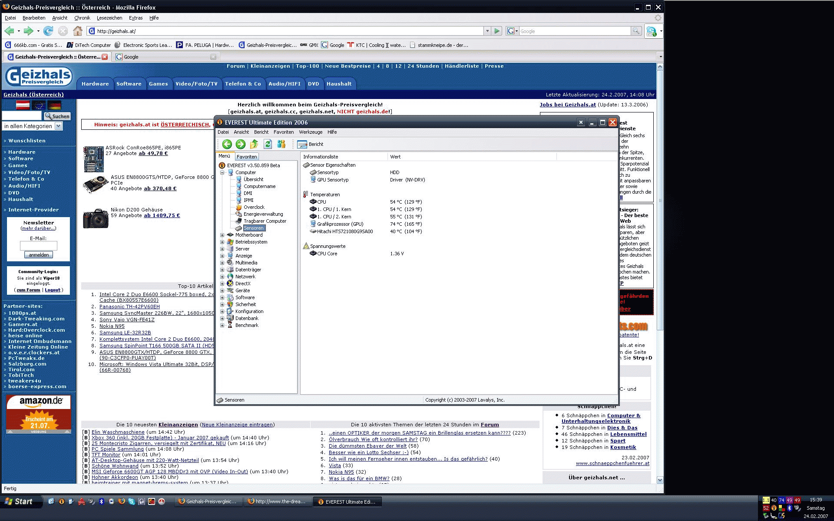The height and width of the screenshot is (521, 834).
Task: Open EVEREST Datei menu
Action: coord(223,132)
